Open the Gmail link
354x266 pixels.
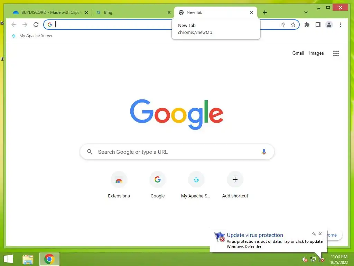click(298, 53)
